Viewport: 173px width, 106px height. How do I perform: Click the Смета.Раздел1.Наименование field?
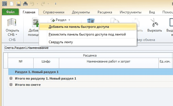[88, 48]
